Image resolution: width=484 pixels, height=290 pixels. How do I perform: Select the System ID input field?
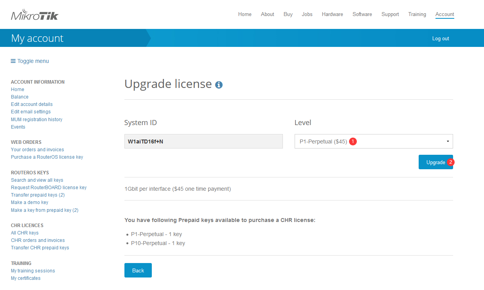click(203, 141)
